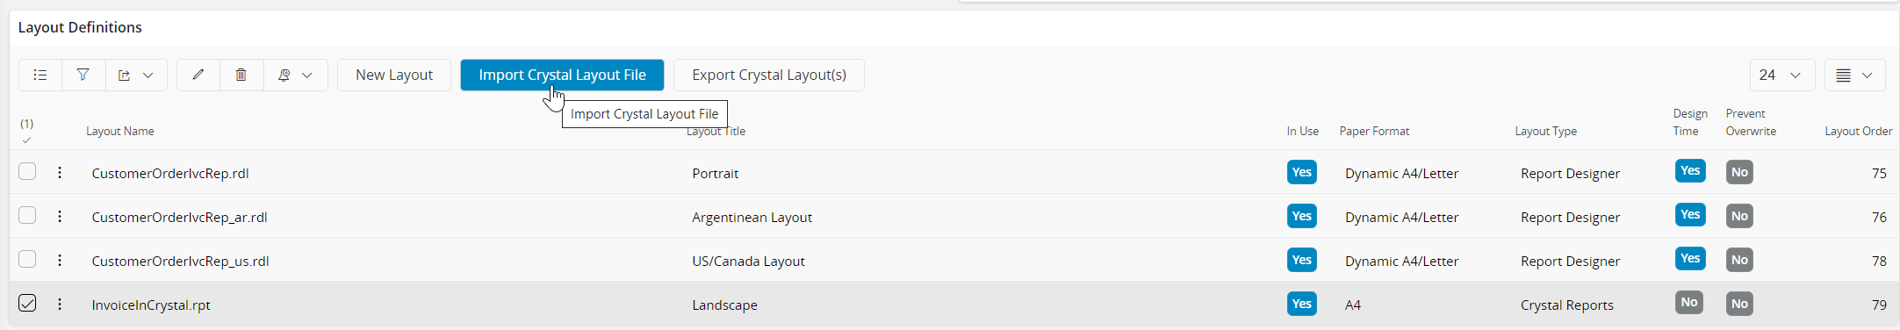Screen dimensions: 1900x330
Task: Click the trash delete icon
Action: coord(241,75)
